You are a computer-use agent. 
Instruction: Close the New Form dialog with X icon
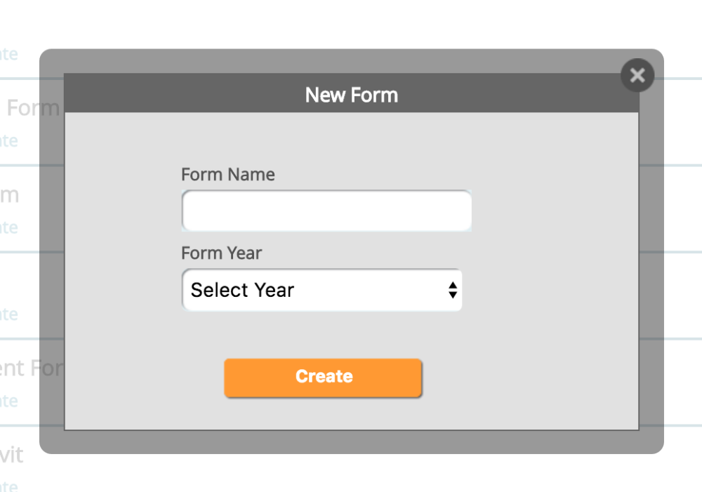[637, 75]
